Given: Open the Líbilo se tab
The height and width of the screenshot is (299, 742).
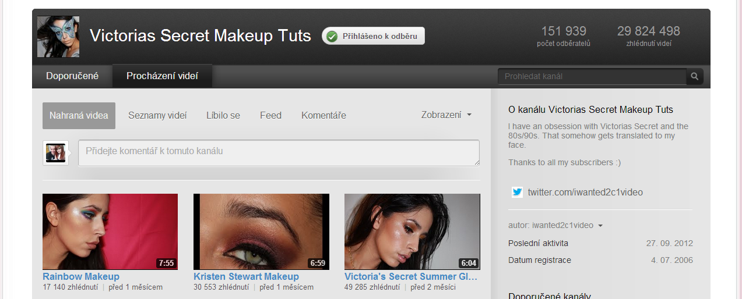Looking at the screenshot, I should 223,115.
